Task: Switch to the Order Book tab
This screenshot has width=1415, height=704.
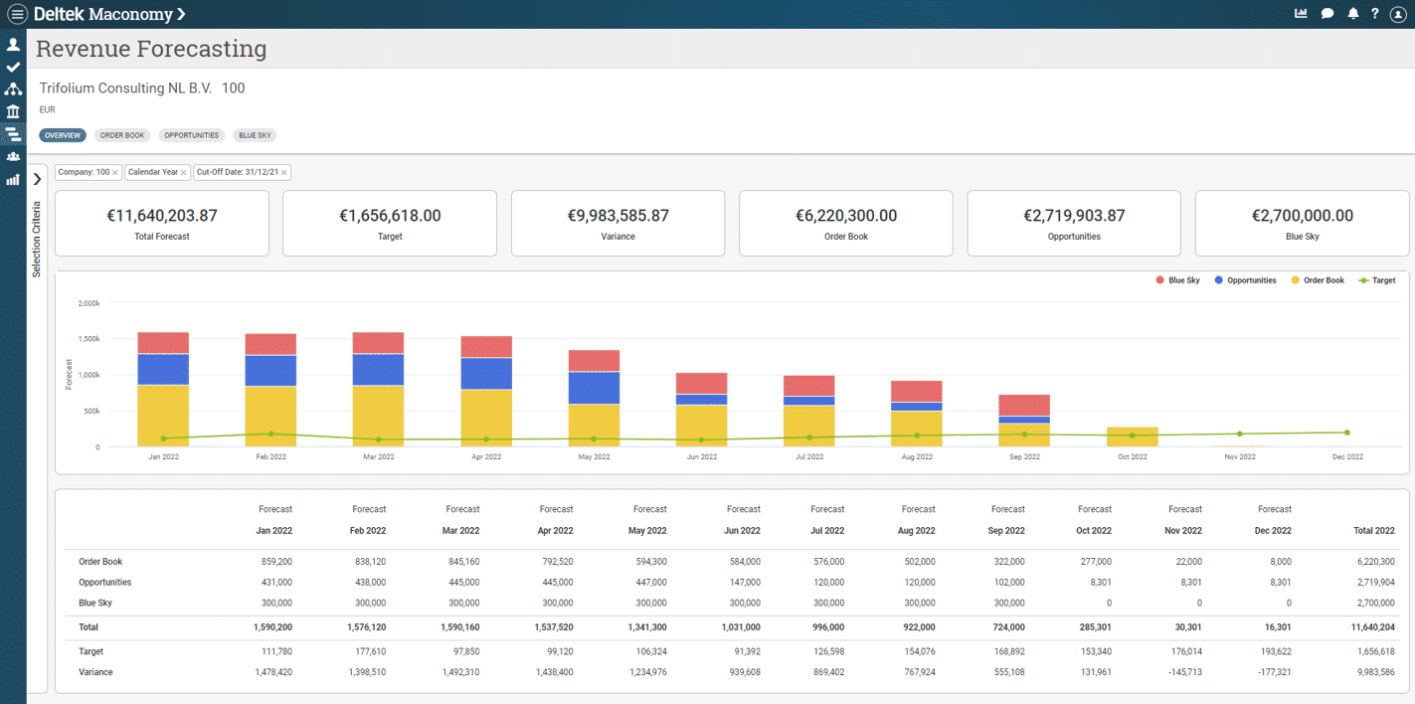Action: click(x=122, y=135)
